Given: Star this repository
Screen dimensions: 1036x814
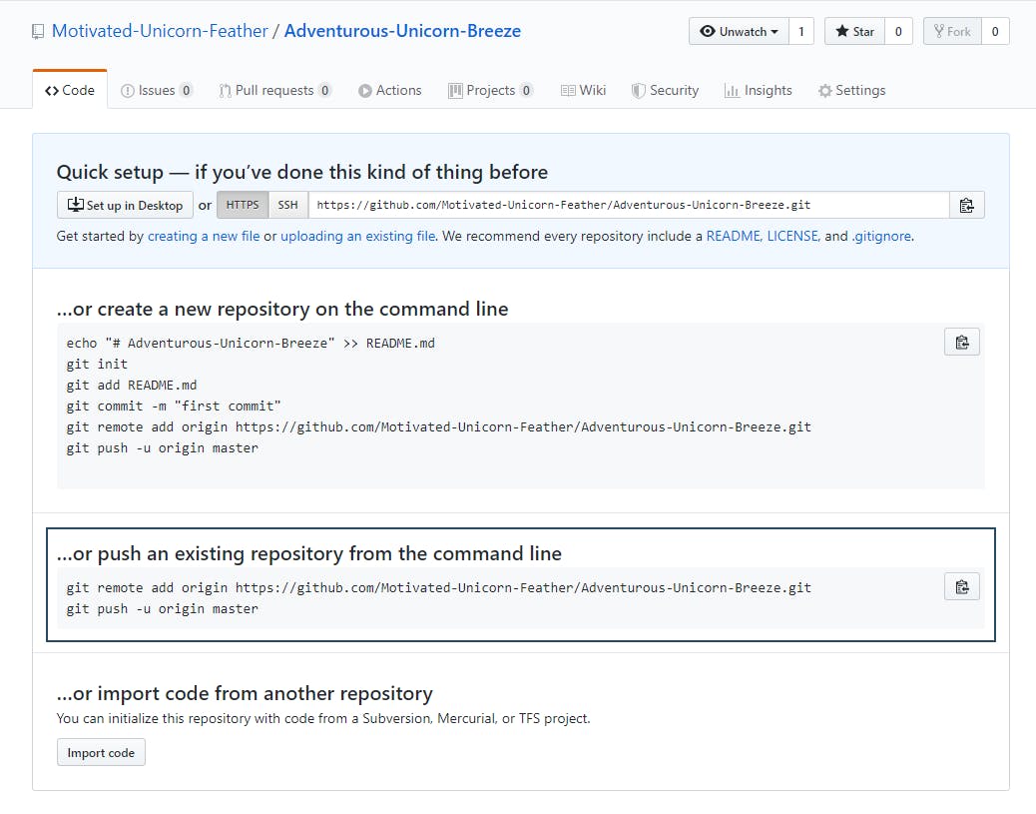Looking at the screenshot, I should 854,31.
